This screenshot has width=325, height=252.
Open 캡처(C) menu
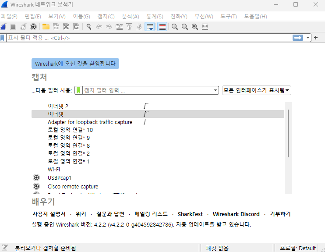106,16
